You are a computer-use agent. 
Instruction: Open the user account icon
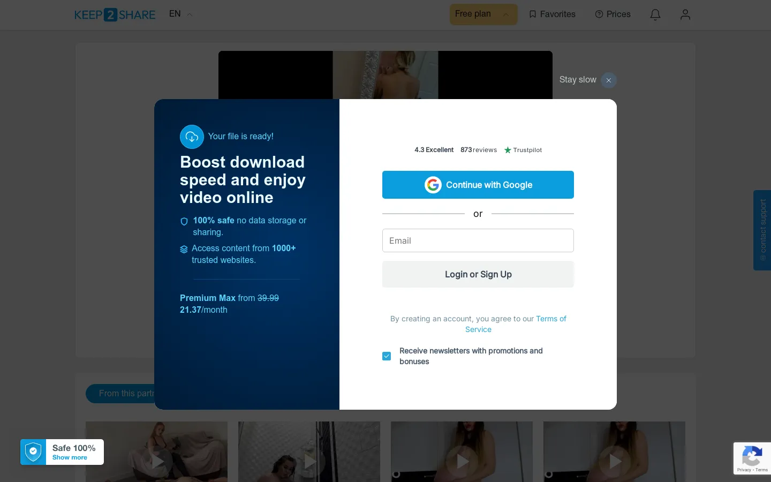point(685,14)
